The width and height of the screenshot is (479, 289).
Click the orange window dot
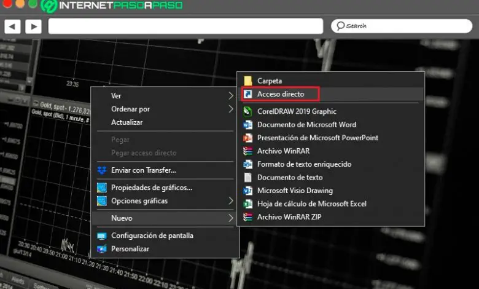tap(20, 3)
